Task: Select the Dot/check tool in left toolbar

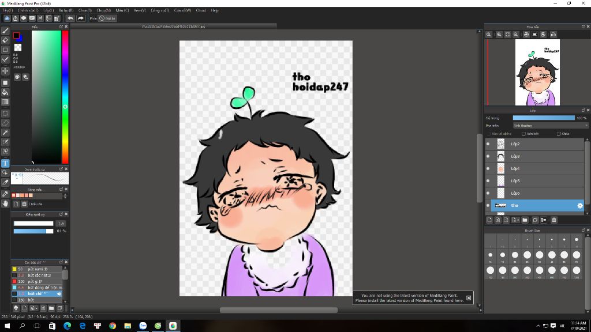Action: click(x=5, y=59)
